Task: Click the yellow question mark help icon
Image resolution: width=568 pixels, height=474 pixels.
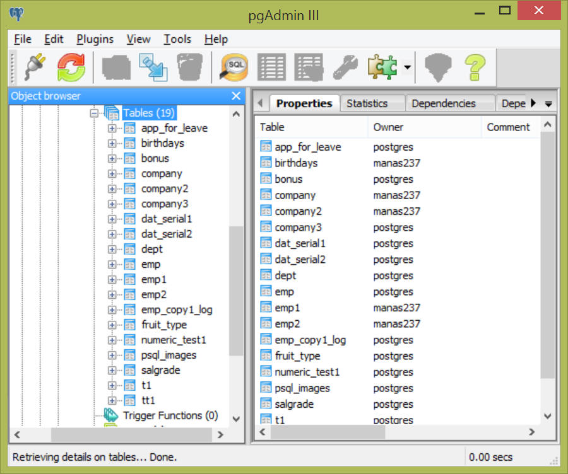Action: tap(475, 67)
